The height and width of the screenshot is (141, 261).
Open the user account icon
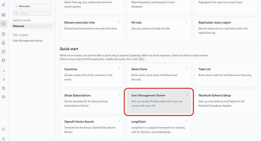4,139
